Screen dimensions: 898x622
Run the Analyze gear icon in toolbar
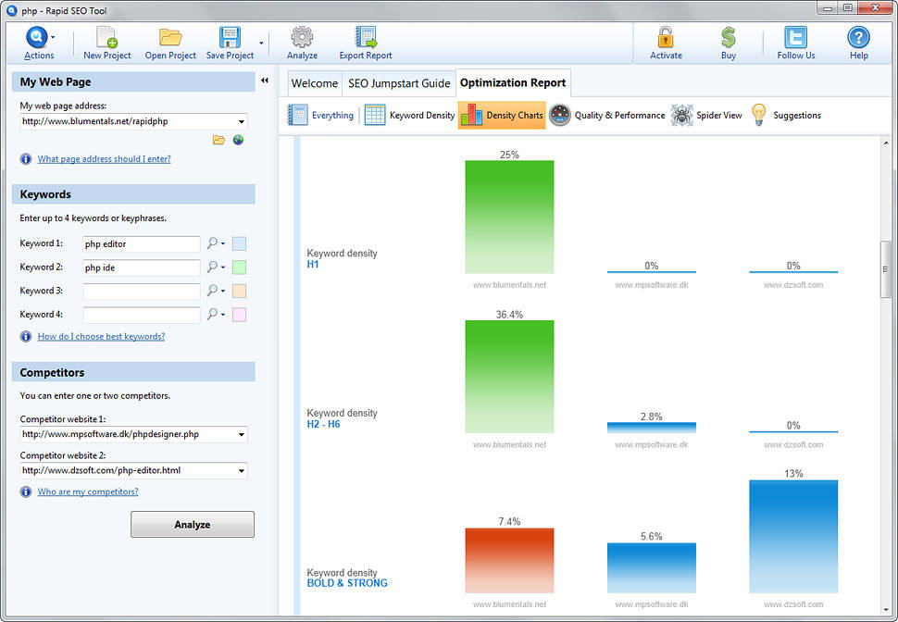pyautogui.click(x=302, y=39)
